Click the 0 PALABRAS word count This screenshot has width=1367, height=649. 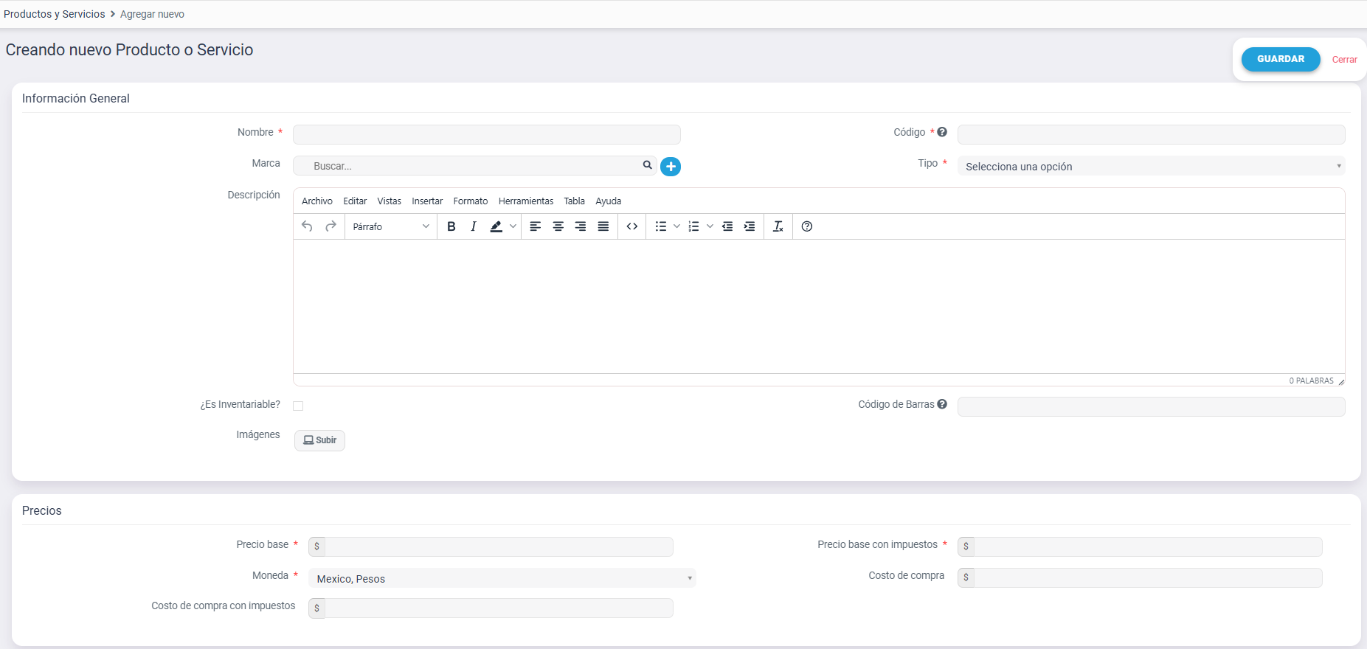1311,381
